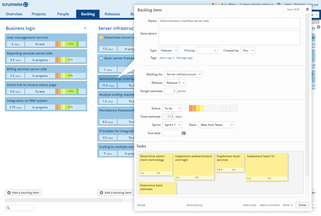Open the Type dropdown showing Feature

pos(169,50)
